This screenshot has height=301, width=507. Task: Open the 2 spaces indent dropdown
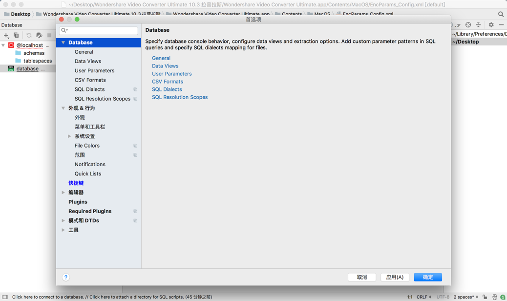[x=465, y=297]
